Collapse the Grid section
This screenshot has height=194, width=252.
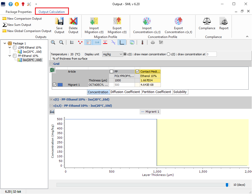(x=51, y=64)
